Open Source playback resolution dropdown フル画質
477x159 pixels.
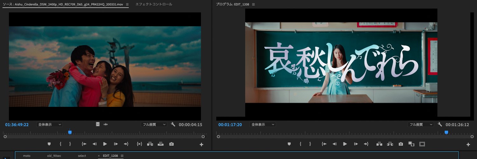tap(154, 124)
